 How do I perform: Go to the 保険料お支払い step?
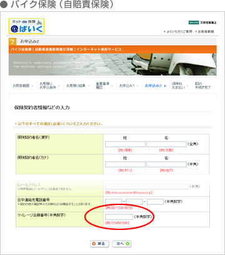(x=178, y=86)
